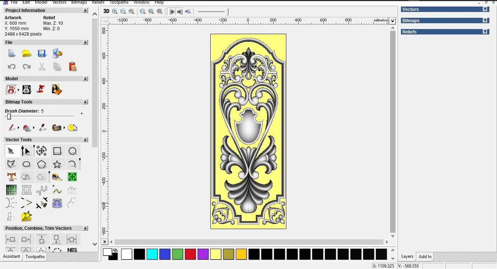Select the cyan color swatch
Screen dimensions: 497x269
click(x=152, y=254)
